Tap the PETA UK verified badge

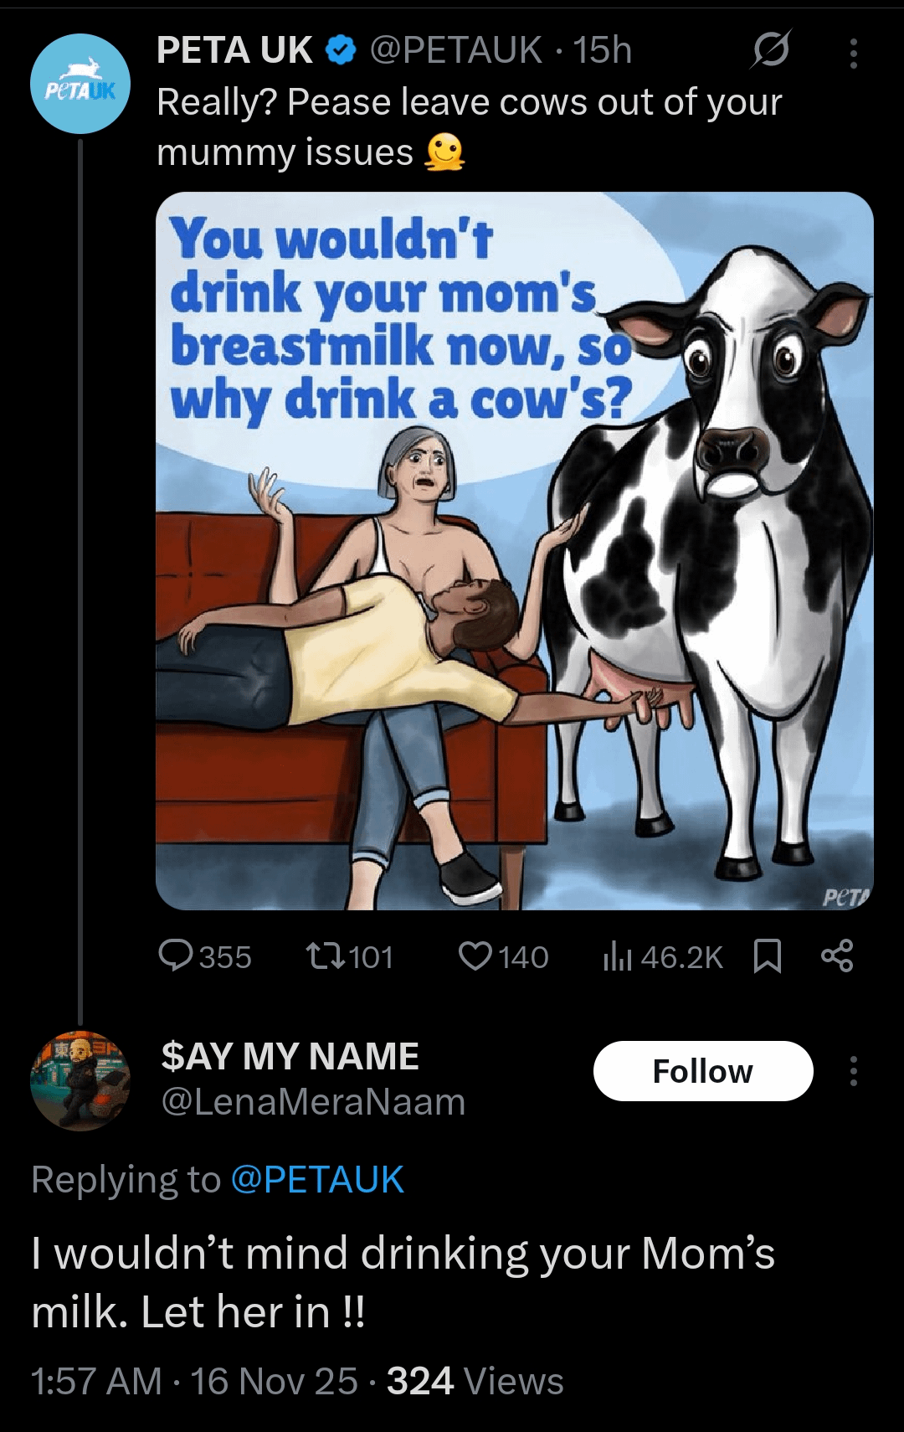(340, 51)
